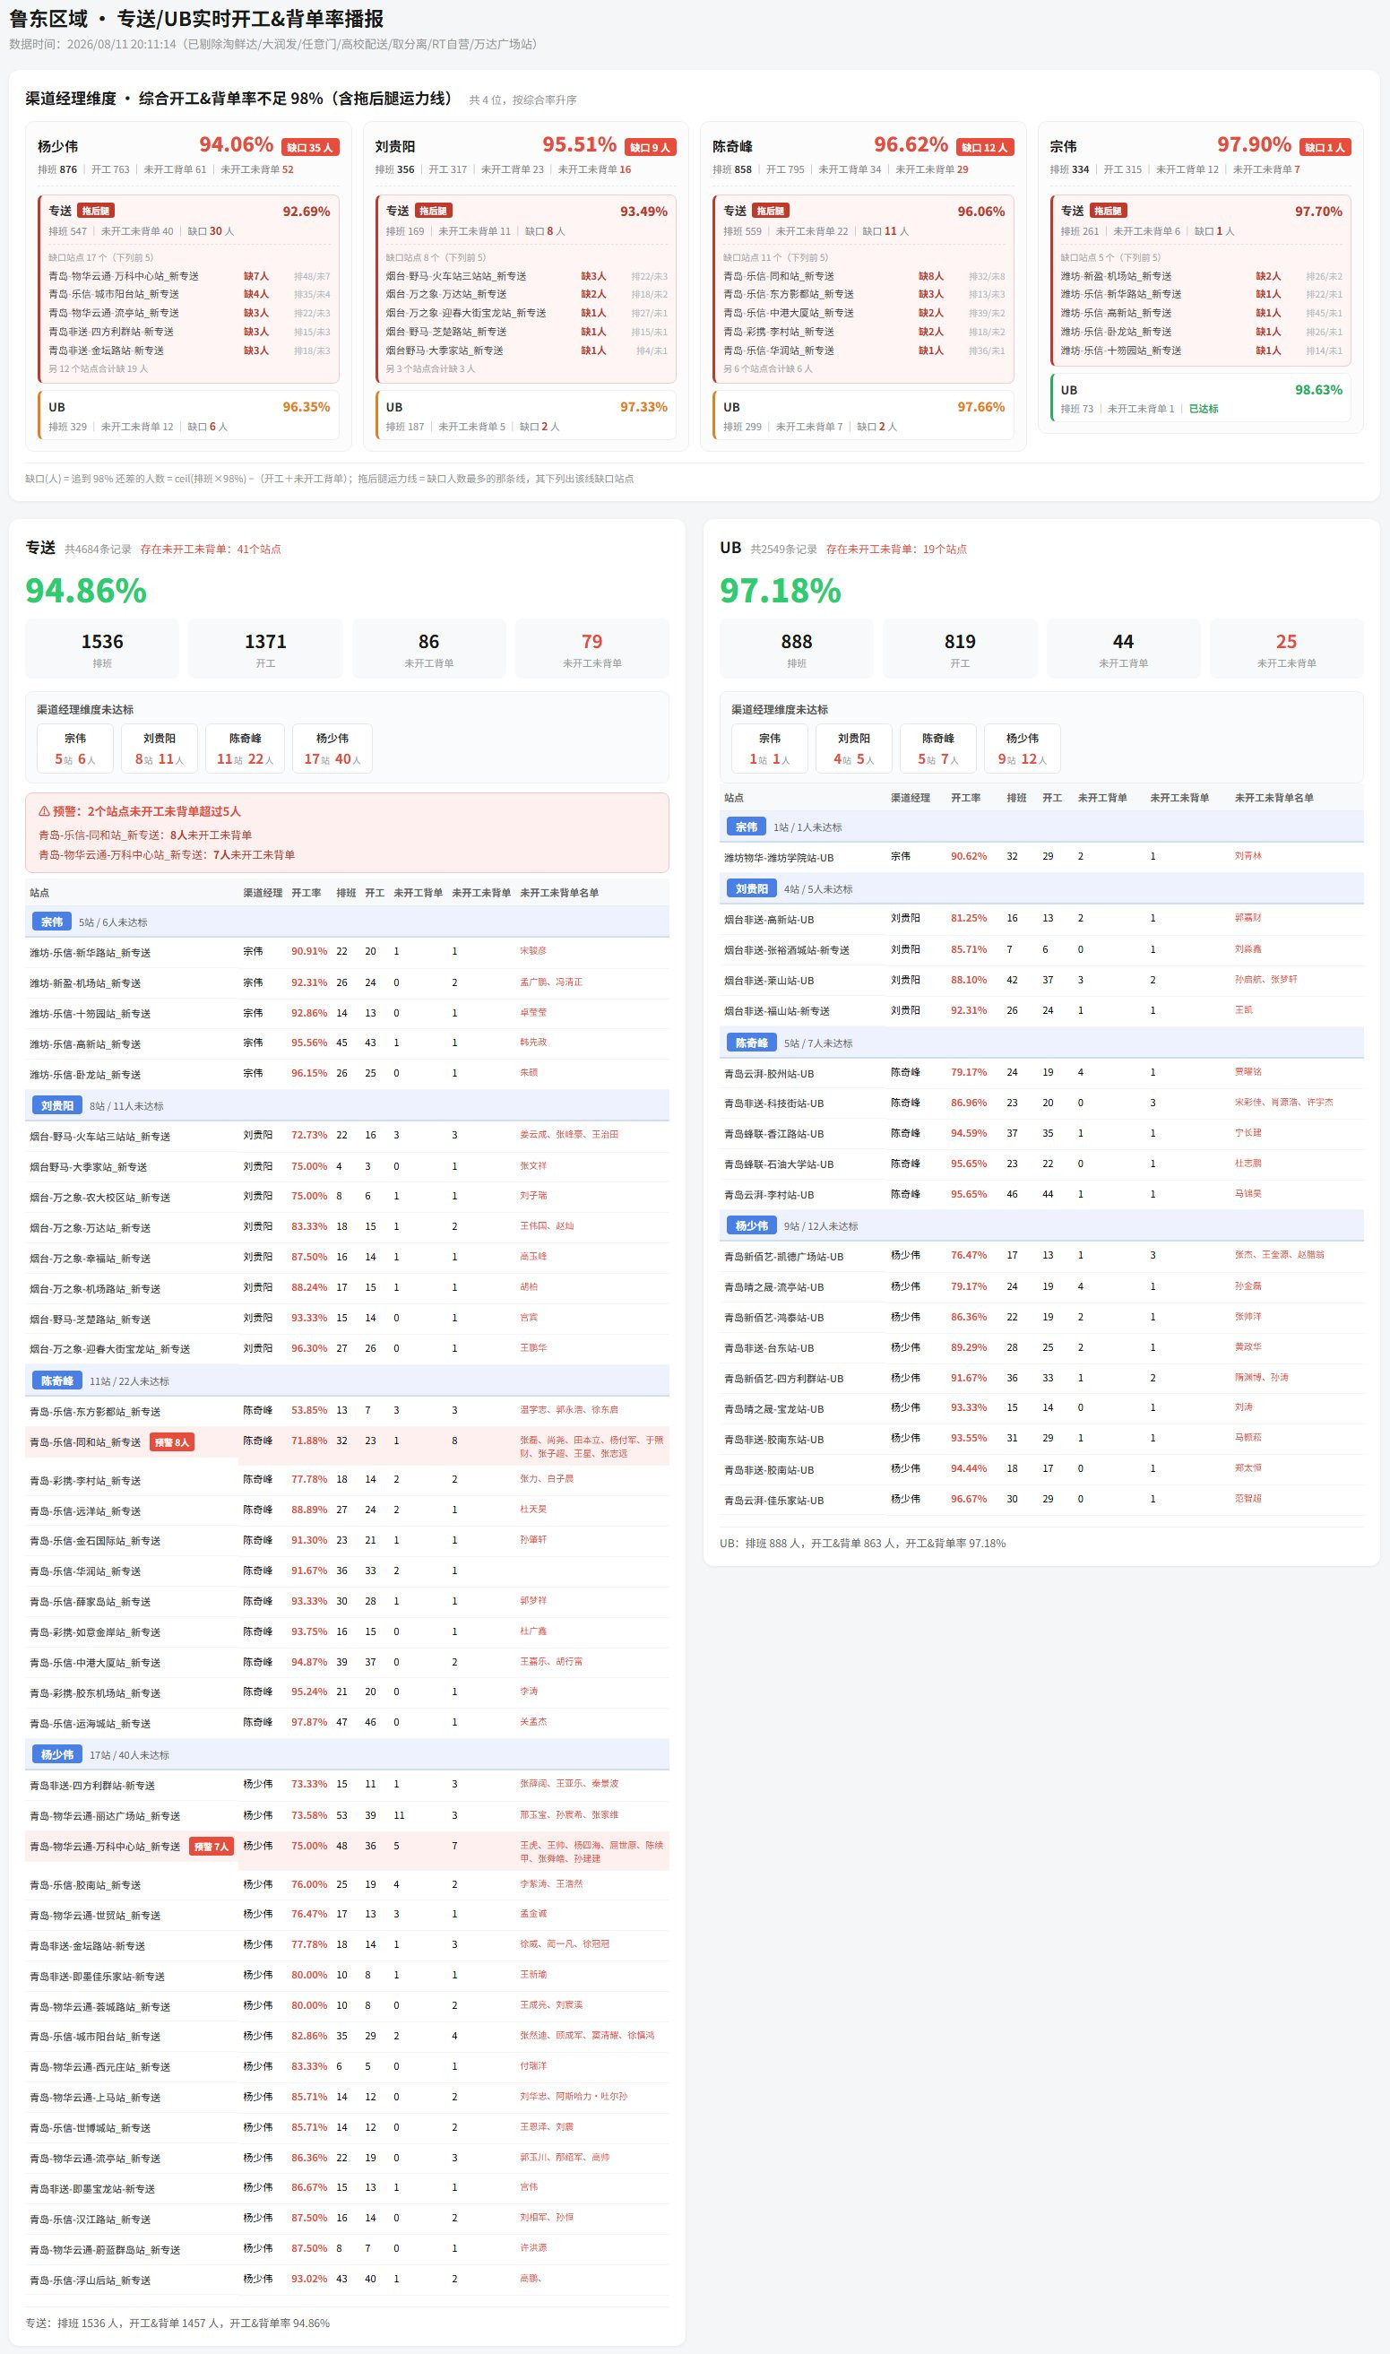Click the 站点 column header in UB table
The height and width of the screenshot is (2354, 1390).
734,798
